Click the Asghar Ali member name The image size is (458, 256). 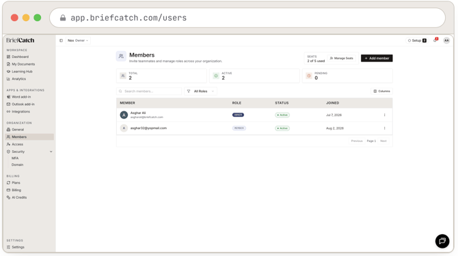tap(138, 113)
